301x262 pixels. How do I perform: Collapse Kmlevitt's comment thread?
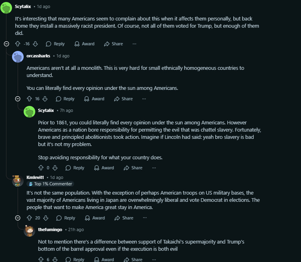[x=18, y=218]
